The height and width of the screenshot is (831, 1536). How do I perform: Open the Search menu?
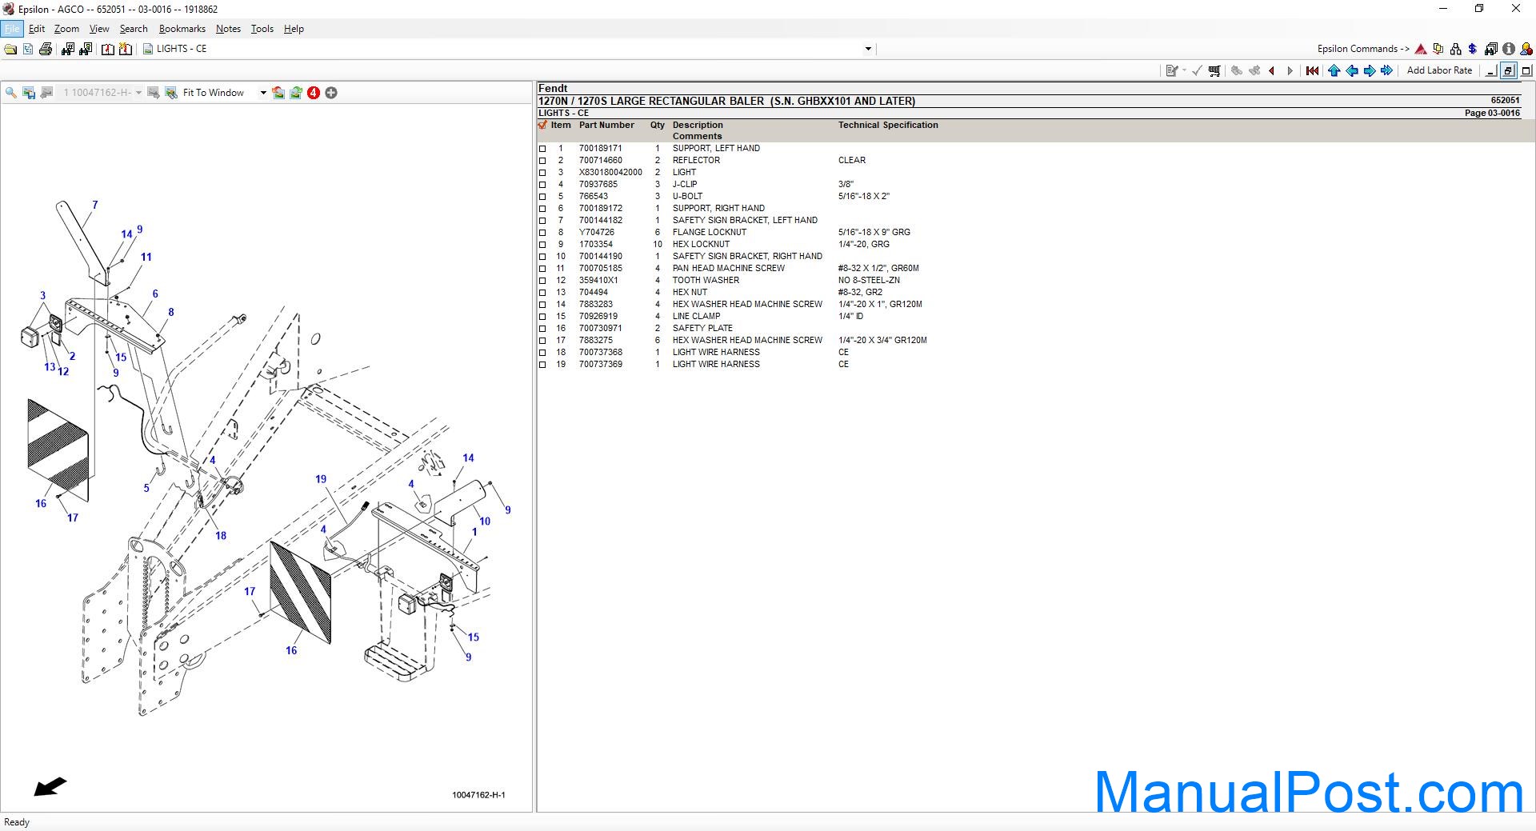pyautogui.click(x=134, y=29)
